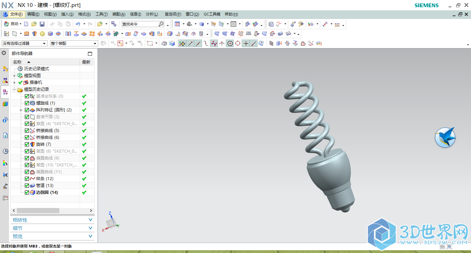Toggle end point snap option
Screen dimensions: 471x253
[x=190, y=43]
